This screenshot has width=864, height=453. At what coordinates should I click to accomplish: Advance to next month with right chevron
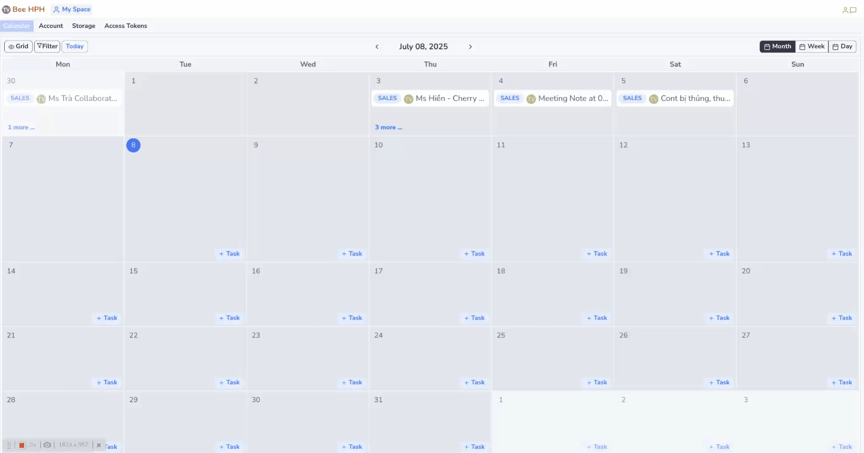tap(470, 46)
